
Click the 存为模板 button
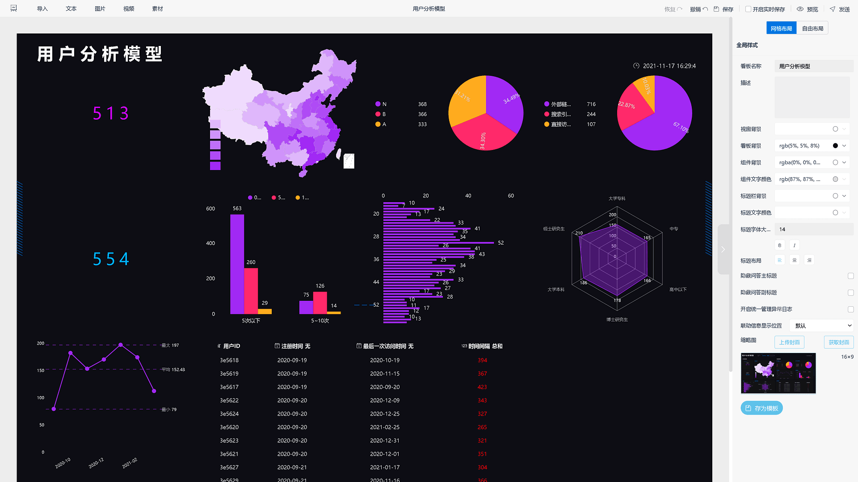coord(762,408)
